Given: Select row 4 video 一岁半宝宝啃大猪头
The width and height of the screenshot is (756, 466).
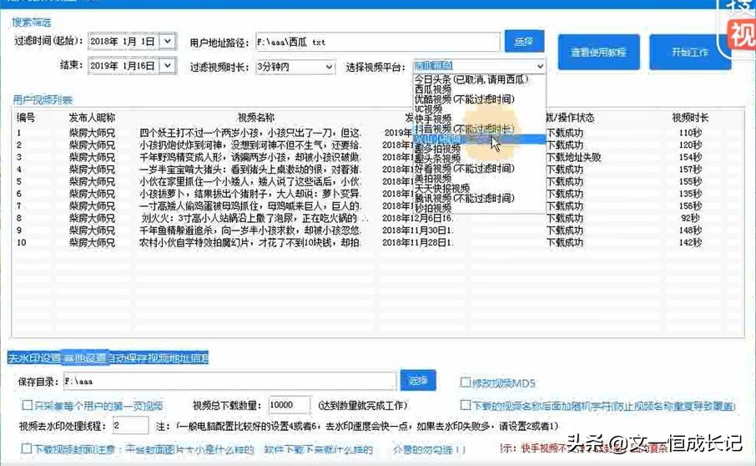Looking at the screenshot, I should pos(249,170).
